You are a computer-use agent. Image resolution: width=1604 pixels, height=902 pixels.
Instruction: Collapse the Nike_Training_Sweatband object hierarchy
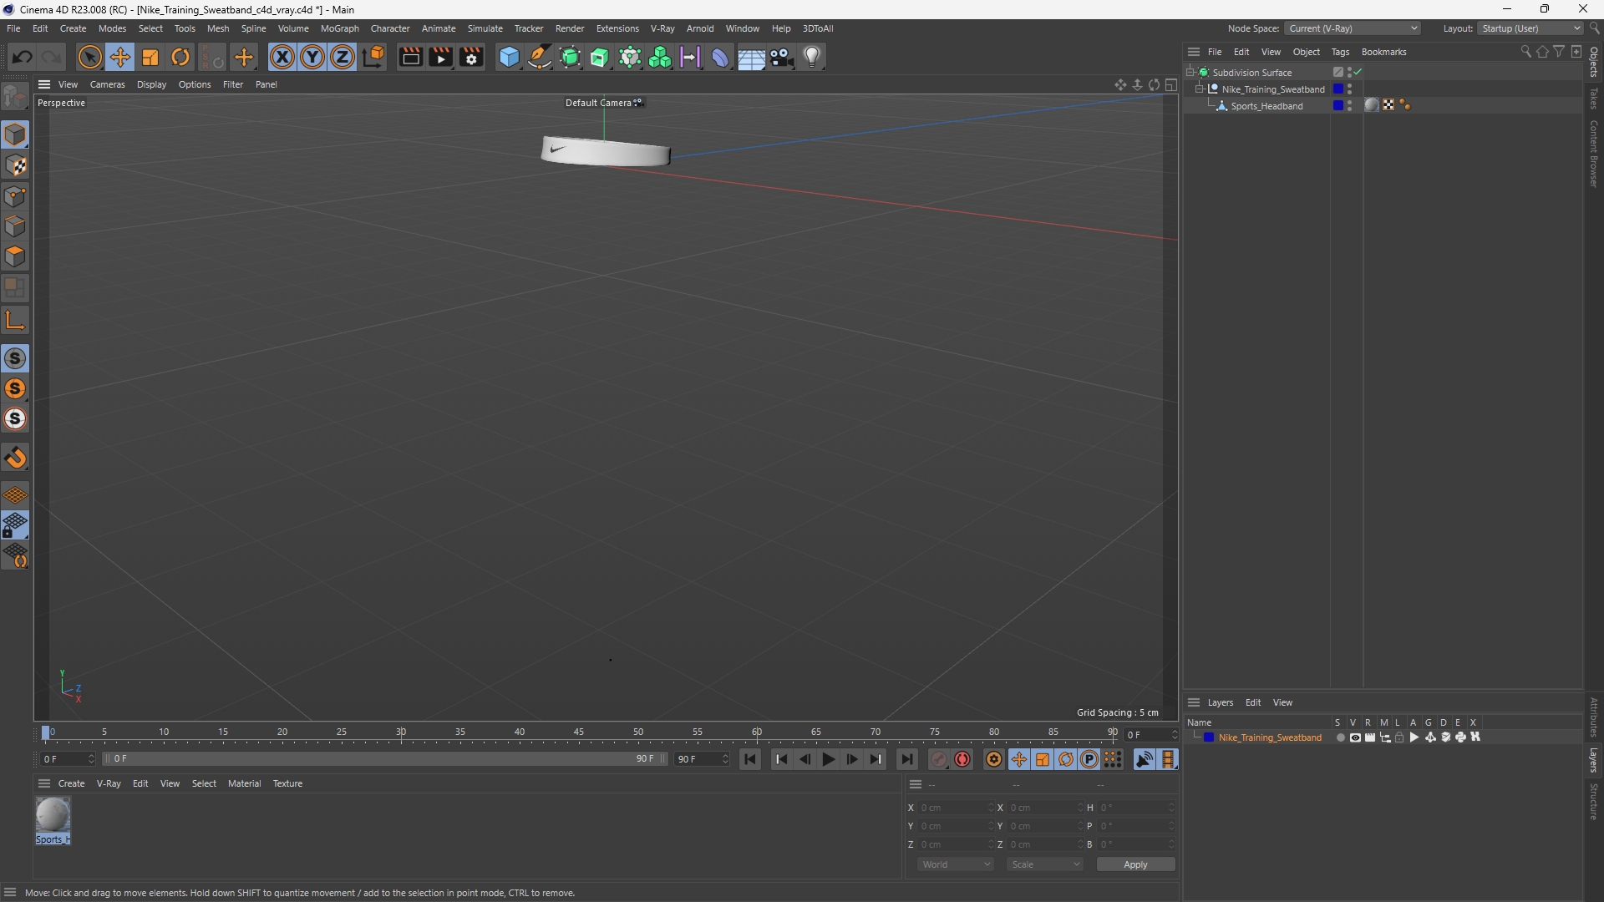coord(1200,89)
